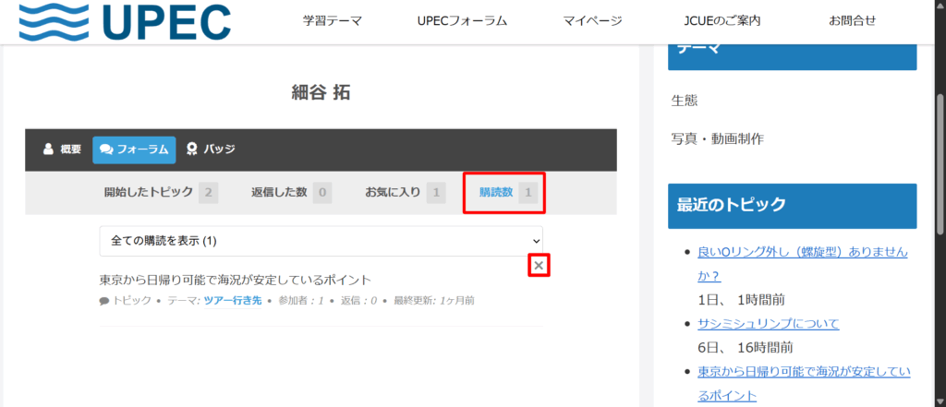This screenshot has width=946, height=407.
Task: Go to マイページ
Action: point(592,21)
